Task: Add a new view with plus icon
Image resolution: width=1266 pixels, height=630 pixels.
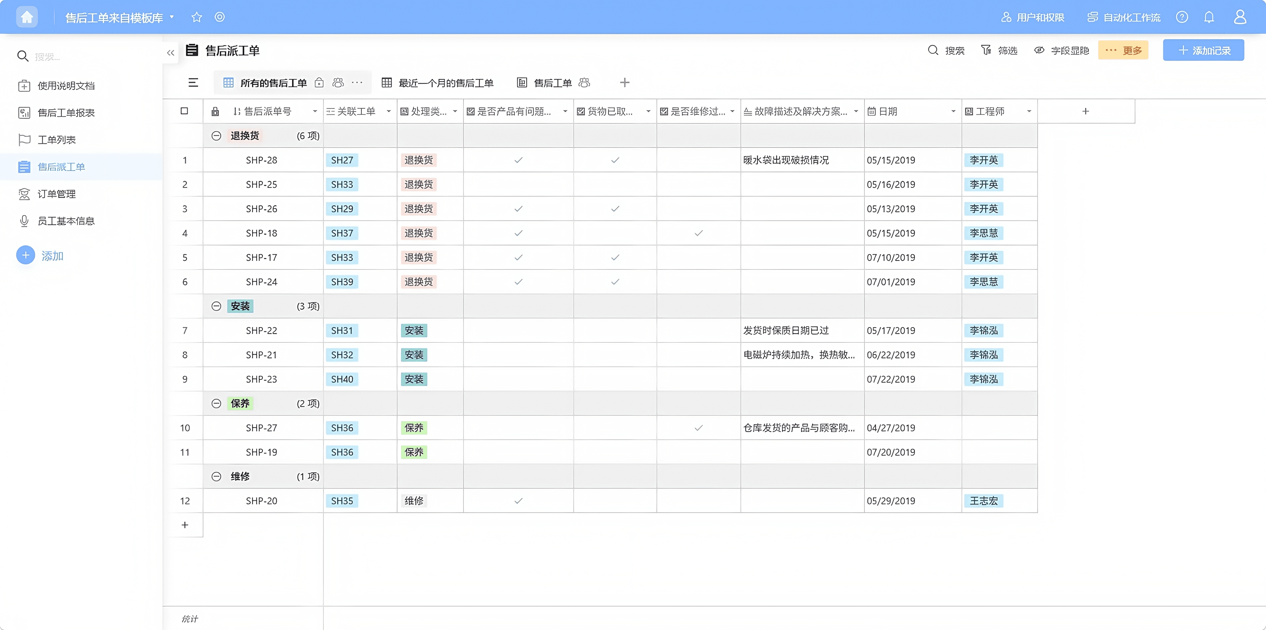Action: coord(625,82)
